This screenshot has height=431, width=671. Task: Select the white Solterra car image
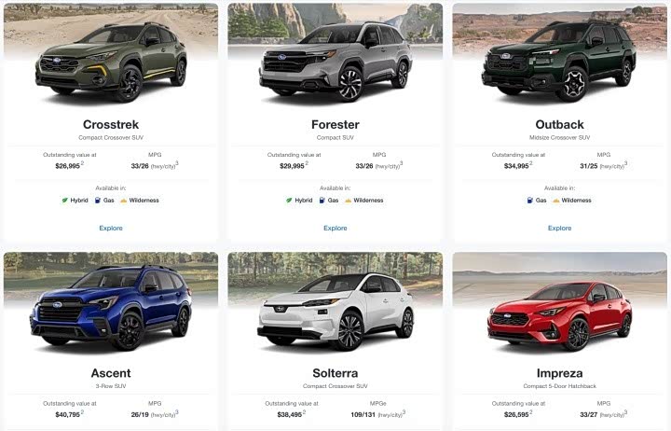[335, 312]
